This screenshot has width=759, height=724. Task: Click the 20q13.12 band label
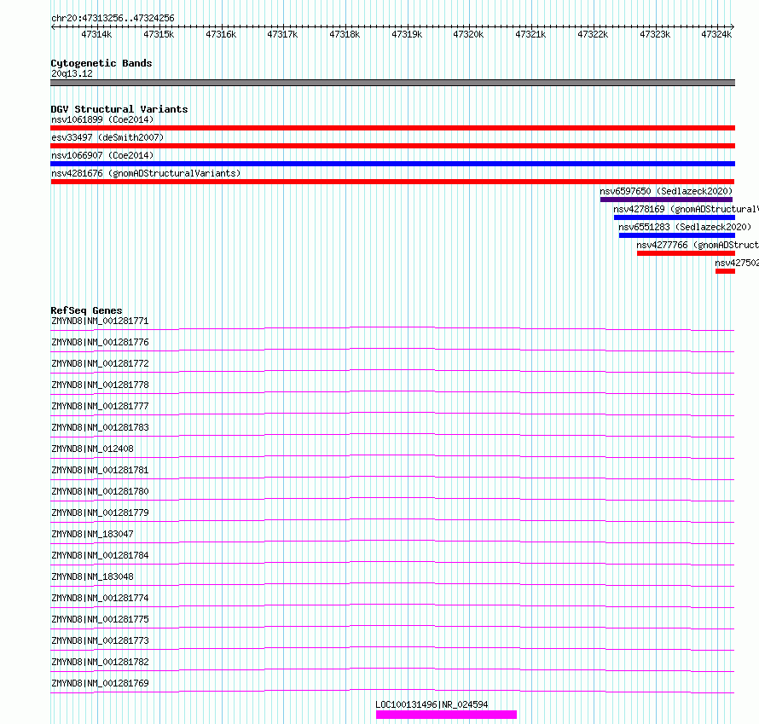point(72,73)
